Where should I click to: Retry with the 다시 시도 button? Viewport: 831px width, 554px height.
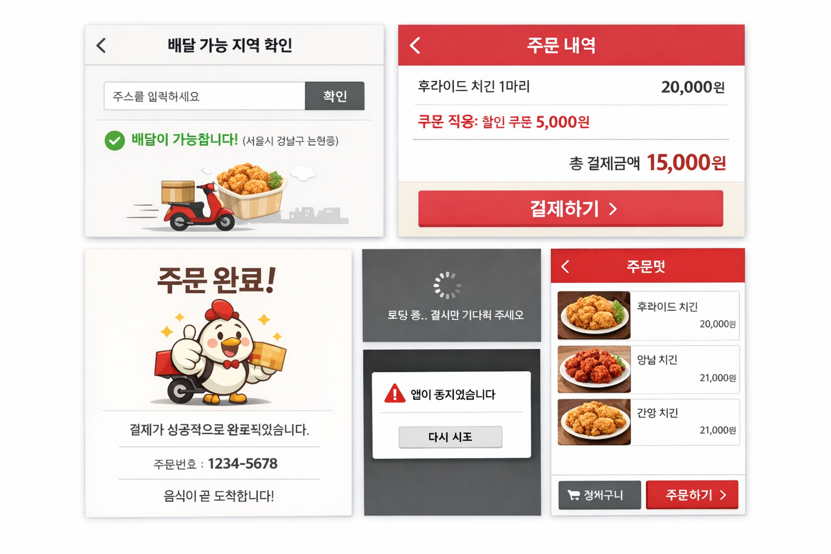tap(450, 437)
